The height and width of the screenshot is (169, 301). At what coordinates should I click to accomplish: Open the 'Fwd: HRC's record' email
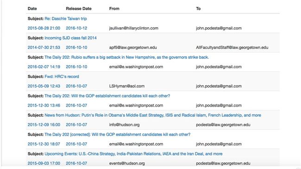62,77
